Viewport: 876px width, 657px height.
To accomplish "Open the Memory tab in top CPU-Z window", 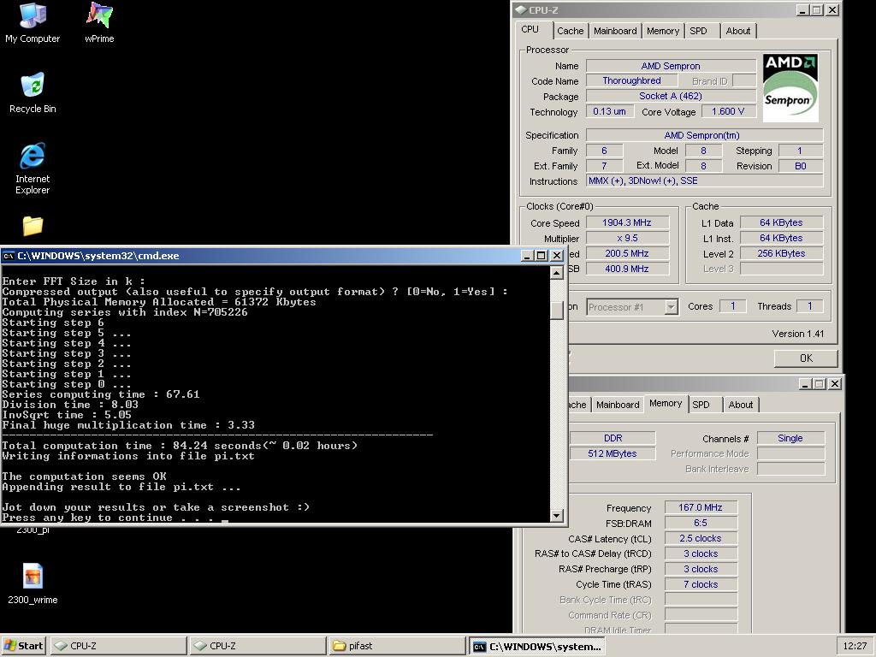I will (x=663, y=31).
